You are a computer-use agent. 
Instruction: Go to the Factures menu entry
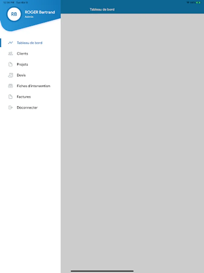(30, 97)
